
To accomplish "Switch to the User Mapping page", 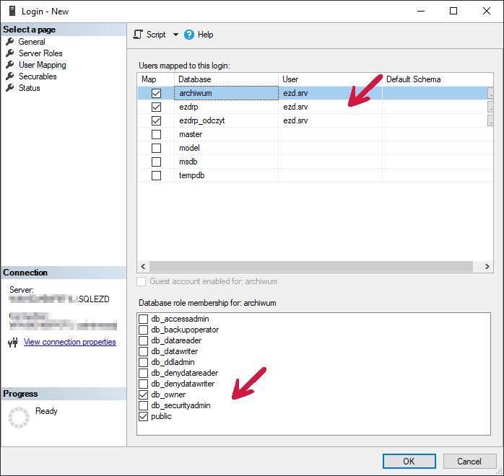I will point(42,65).
